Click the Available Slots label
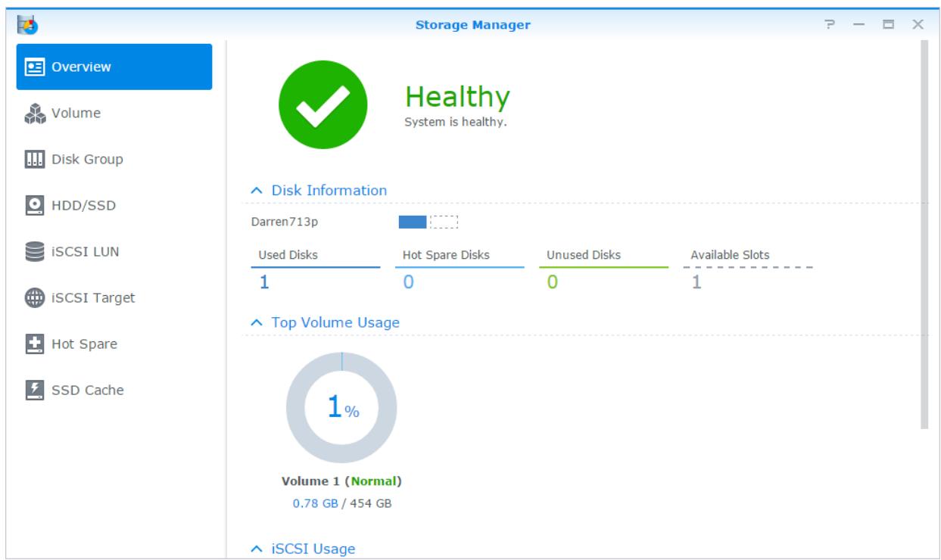The image size is (941, 560). (730, 255)
